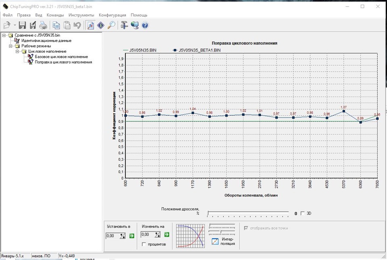This screenshot has height=260, width=387.
Task: Open the dropdown arrow next to Open file icon
Action: point(15,25)
